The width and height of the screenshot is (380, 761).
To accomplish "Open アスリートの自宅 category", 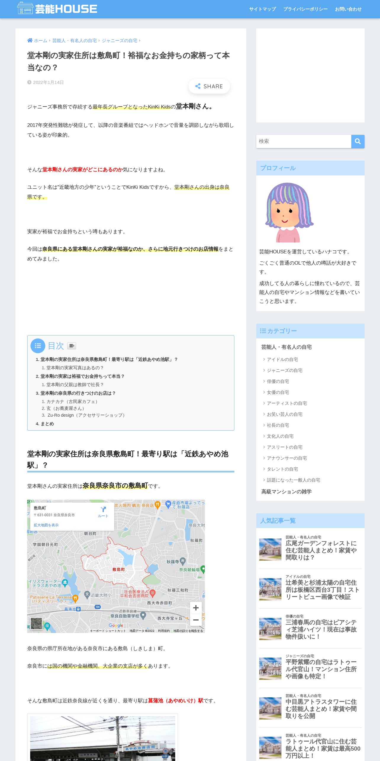I will coord(284,447).
